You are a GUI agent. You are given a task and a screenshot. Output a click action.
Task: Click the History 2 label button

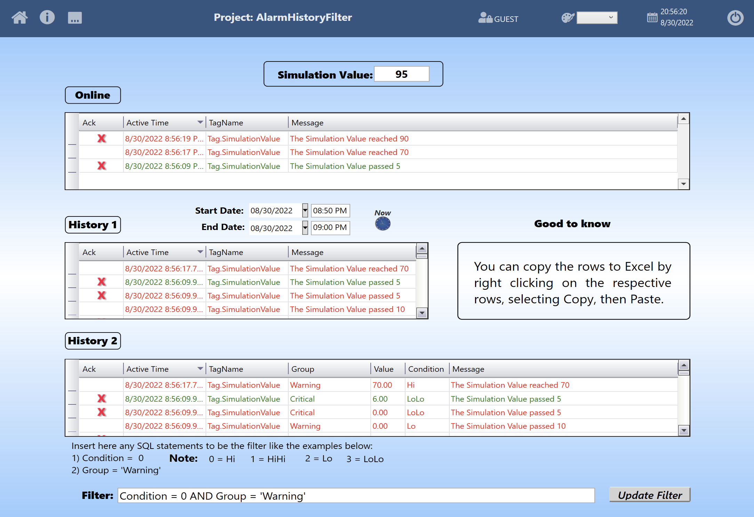pyautogui.click(x=93, y=341)
